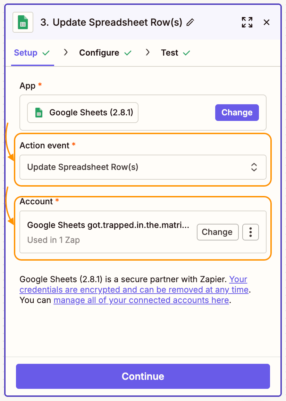The height and width of the screenshot is (401, 286).
Task: Click the Update Spreadsheet Row(s) selector
Action: 143,167
